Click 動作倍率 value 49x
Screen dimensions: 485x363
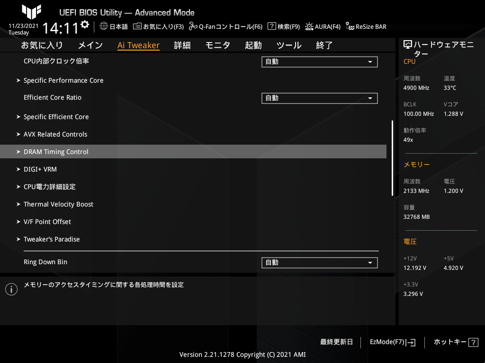coord(408,140)
